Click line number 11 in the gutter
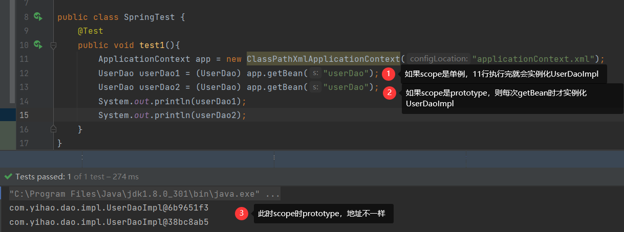Viewport: 624px width, 232px height. (24, 59)
